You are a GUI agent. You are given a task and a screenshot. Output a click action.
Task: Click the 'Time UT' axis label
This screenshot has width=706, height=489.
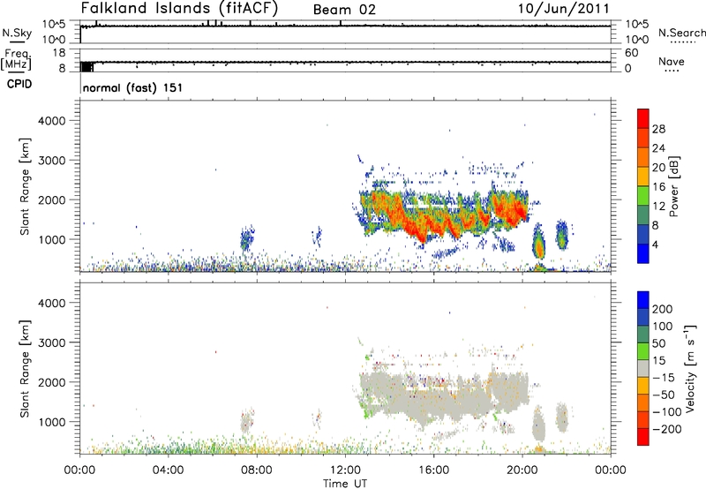click(345, 484)
